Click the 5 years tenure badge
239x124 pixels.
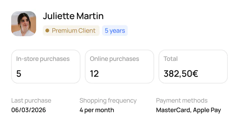coord(115,31)
